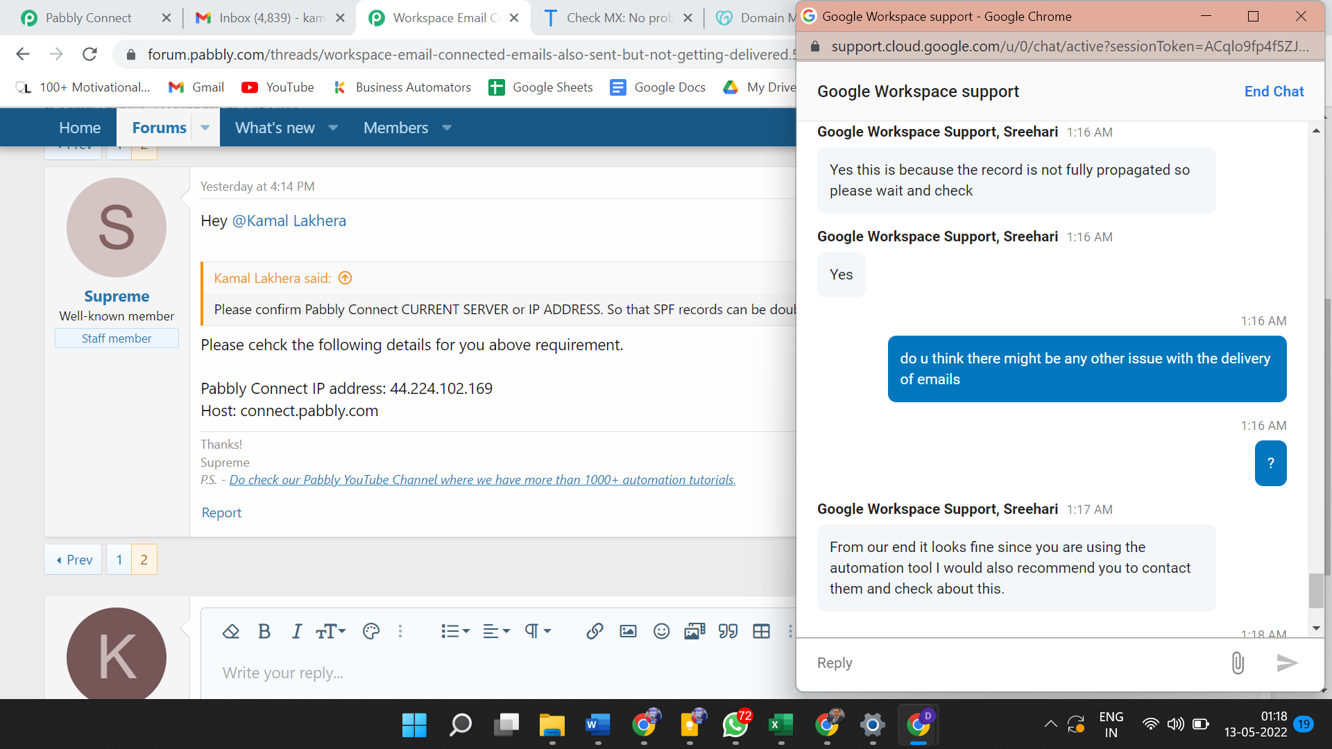Open the Forums navigation tab
The image size is (1332, 749).
click(x=159, y=128)
